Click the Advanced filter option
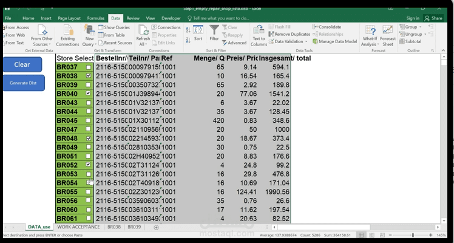Image resolution: width=454 pixels, height=243 pixels. [234, 43]
